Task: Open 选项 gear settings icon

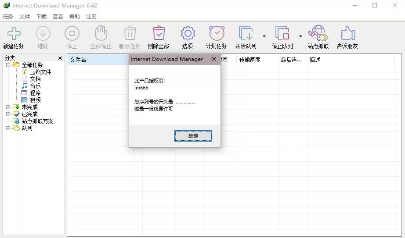Action: 188,33
